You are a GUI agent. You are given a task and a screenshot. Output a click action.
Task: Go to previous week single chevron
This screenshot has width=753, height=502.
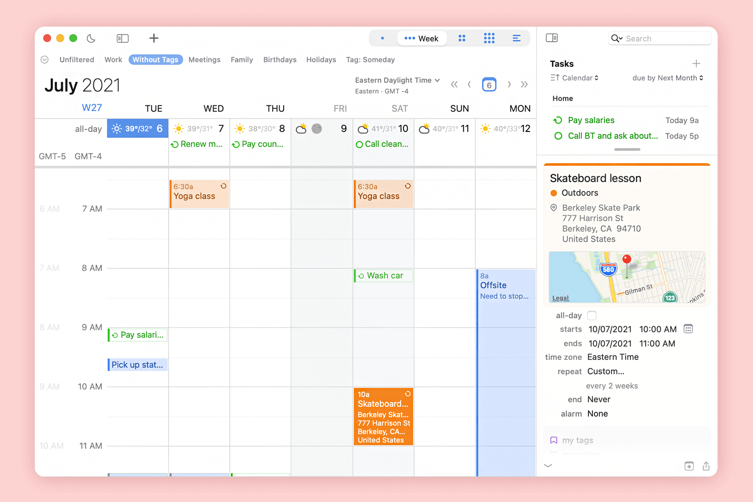point(469,84)
